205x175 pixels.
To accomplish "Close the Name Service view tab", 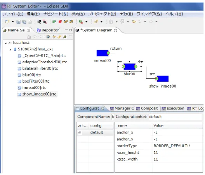I will tap(29, 30).
